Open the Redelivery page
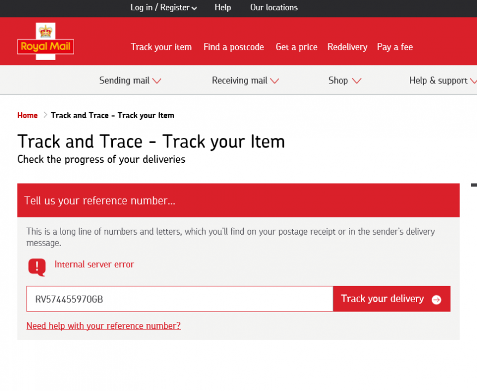Screen dimensions: 477x391 click(x=347, y=47)
